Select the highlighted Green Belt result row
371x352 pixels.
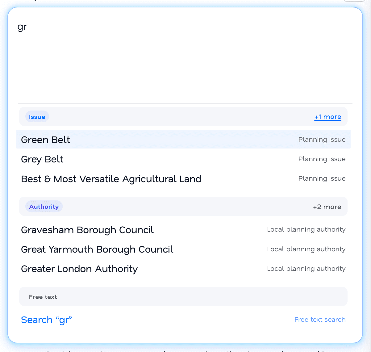tap(183, 140)
